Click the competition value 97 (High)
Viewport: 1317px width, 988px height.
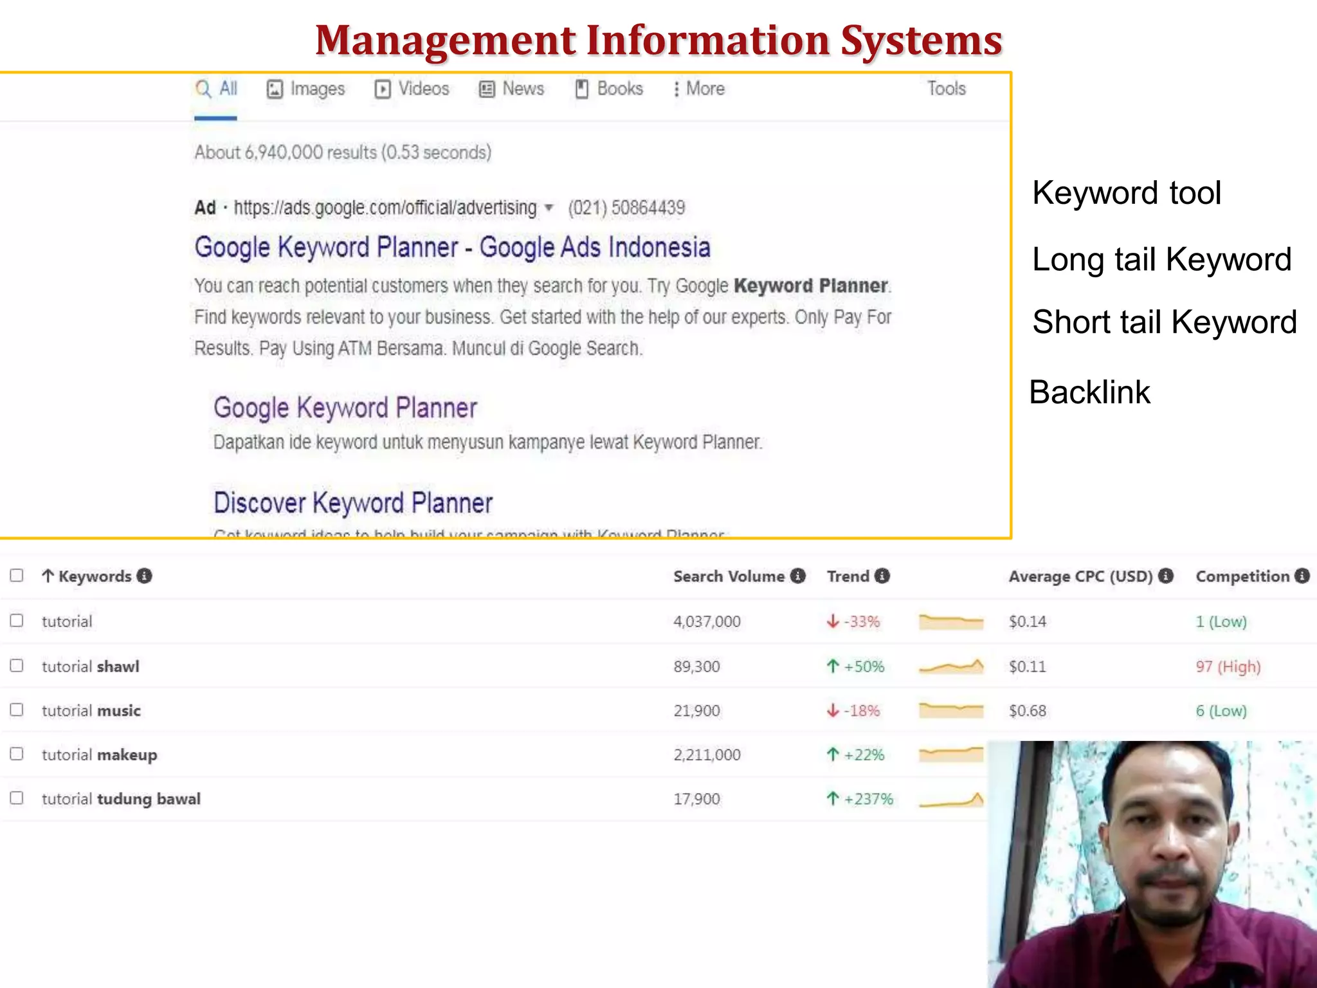point(1228,666)
